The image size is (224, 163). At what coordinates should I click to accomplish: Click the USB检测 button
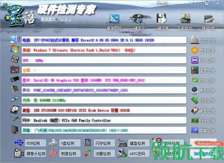pyautogui.click(x=35, y=143)
